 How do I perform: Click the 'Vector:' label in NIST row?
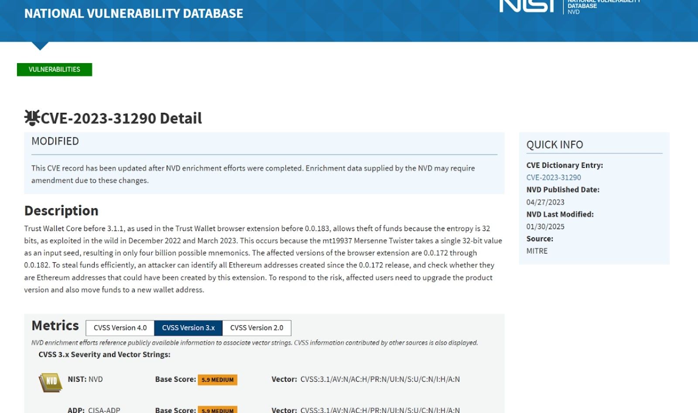click(x=284, y=379)
